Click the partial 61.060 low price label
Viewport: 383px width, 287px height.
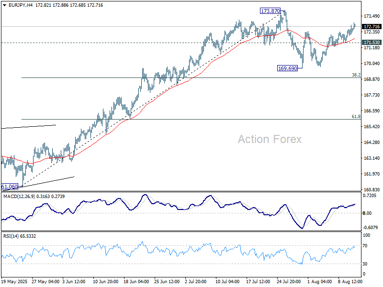coord(9,187)
